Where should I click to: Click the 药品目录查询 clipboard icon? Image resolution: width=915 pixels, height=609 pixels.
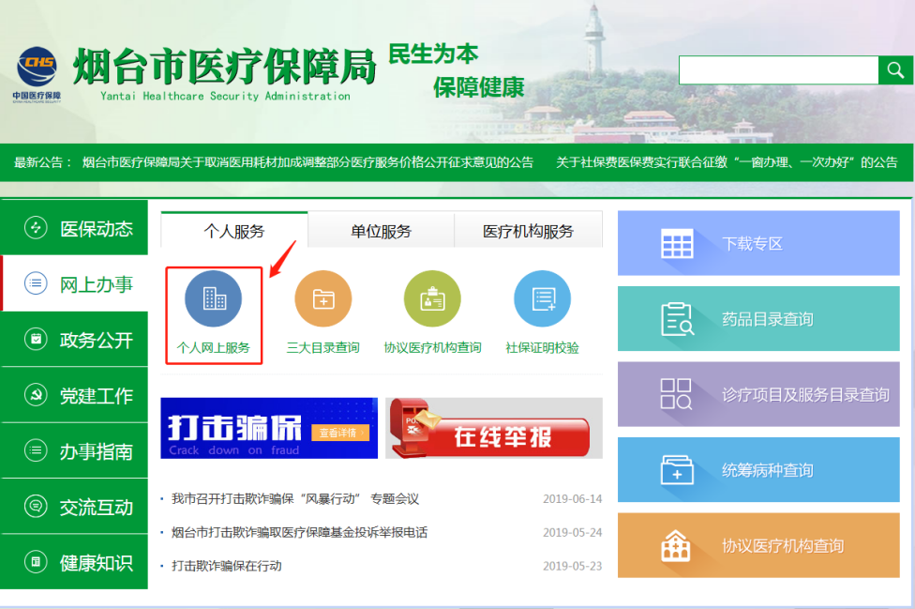[677, 319]
